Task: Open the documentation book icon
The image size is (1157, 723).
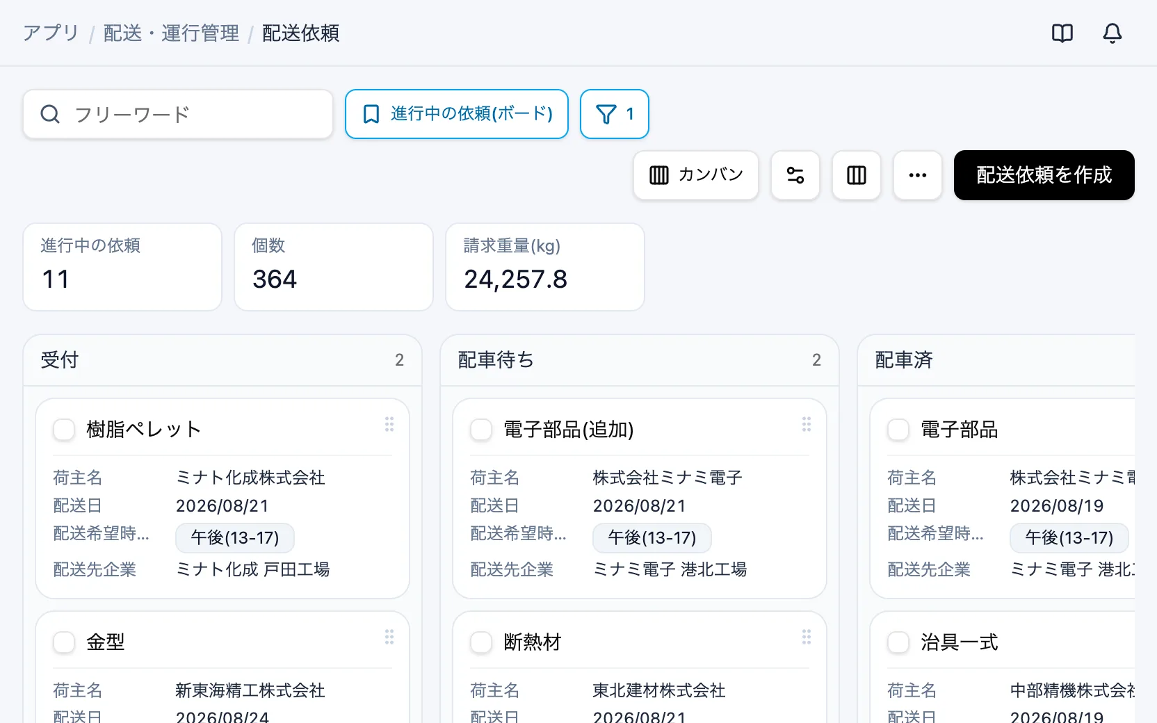Action: click(1062, 33)
